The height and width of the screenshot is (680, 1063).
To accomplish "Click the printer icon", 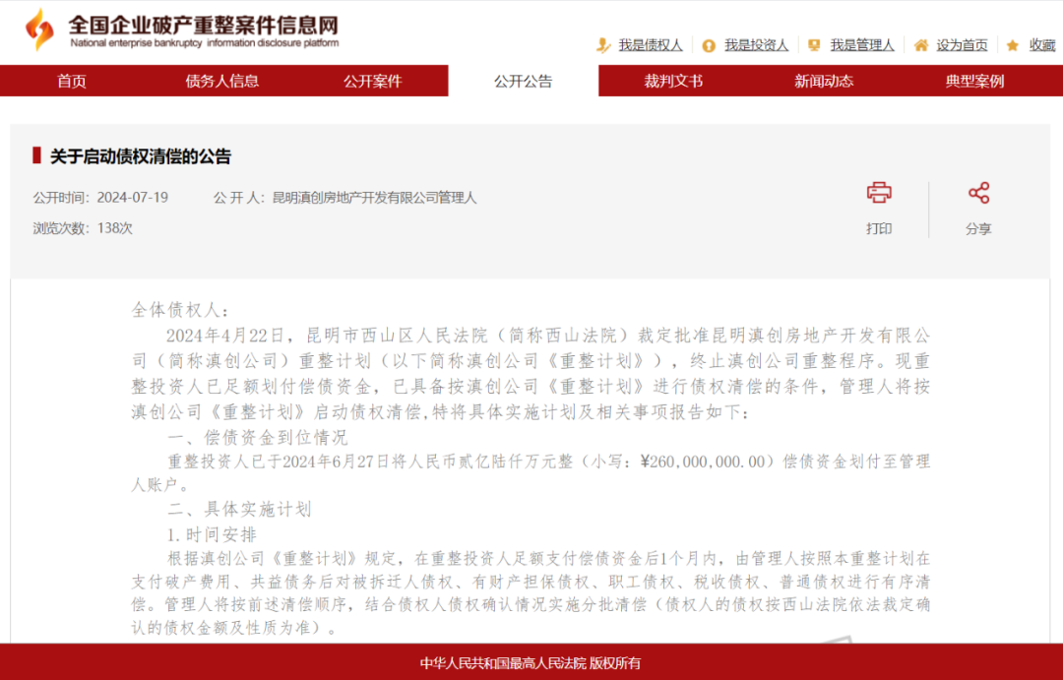I will pos(879,193).
